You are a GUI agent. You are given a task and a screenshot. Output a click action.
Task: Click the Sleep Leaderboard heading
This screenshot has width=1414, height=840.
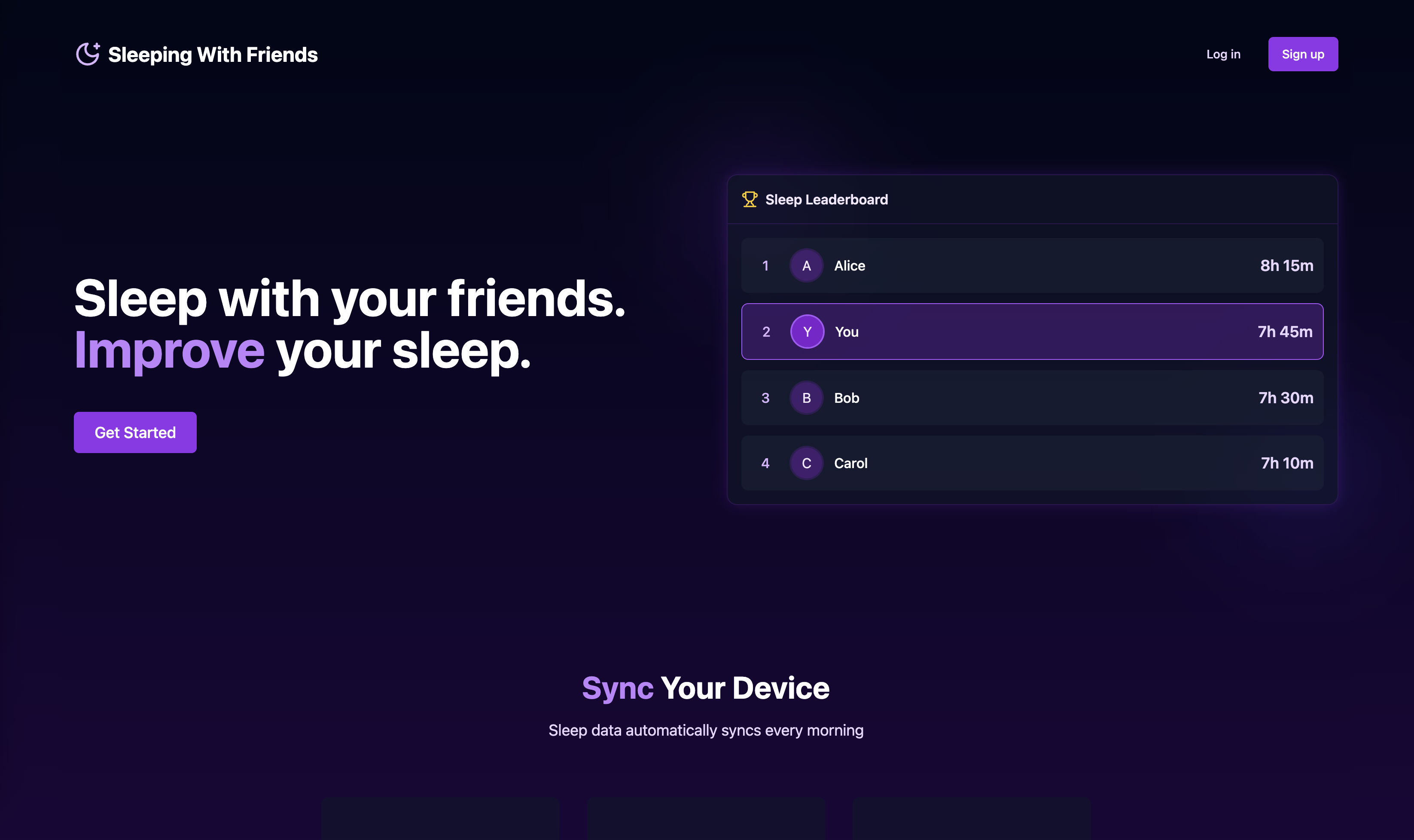(826, 199)
